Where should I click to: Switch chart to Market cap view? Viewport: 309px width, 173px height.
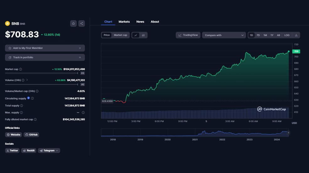[x=120, y=35]
